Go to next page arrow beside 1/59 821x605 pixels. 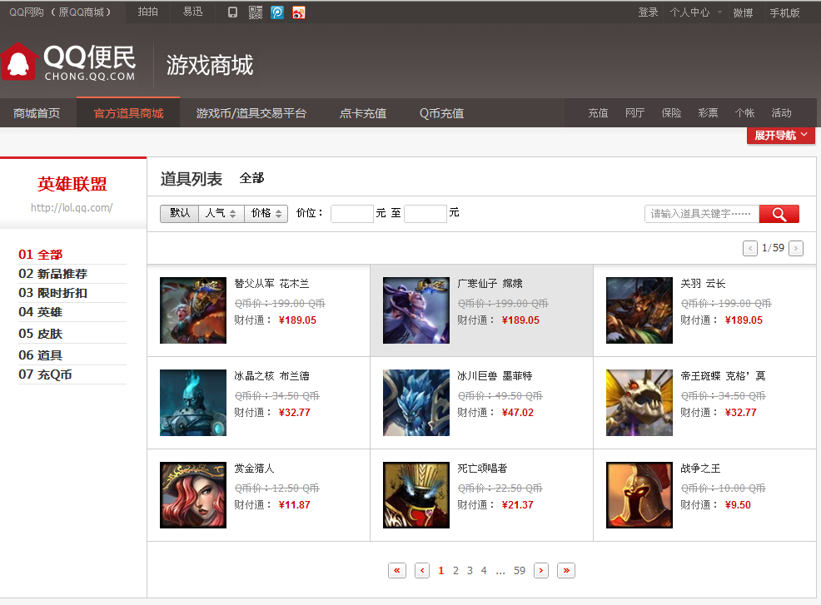[796, 248]
